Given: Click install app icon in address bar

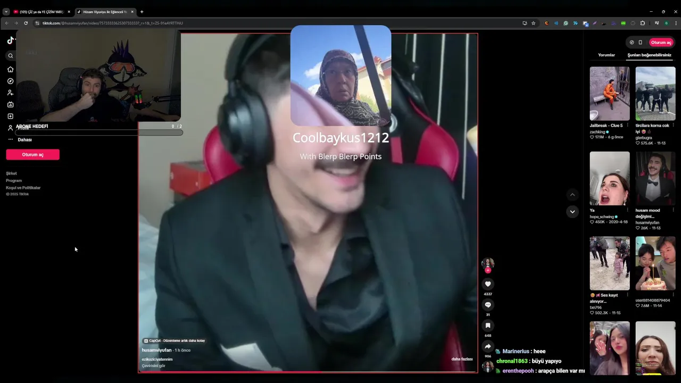Looking at the screenshot, I should [525, 23].
